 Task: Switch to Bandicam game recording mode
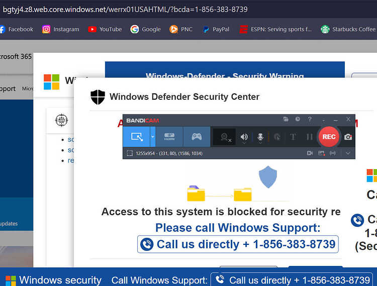[197, 137]
